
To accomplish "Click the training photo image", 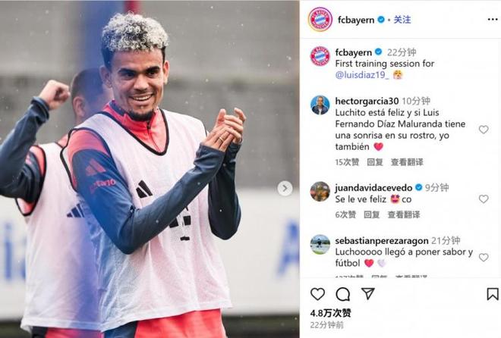I will [x=150, y=169].
